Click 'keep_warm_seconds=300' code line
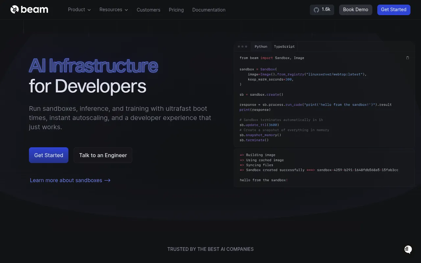 pos(271,79)
